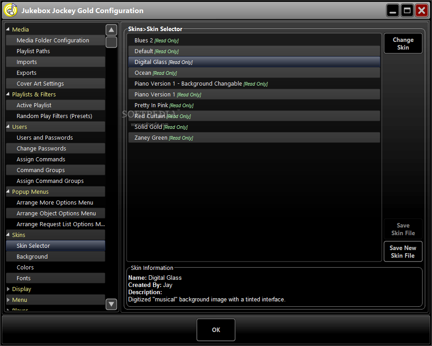Click Save New Skin File button
The height and width of the screenshot is (346, 432).
pyautogui.click(x=403, y=251)
